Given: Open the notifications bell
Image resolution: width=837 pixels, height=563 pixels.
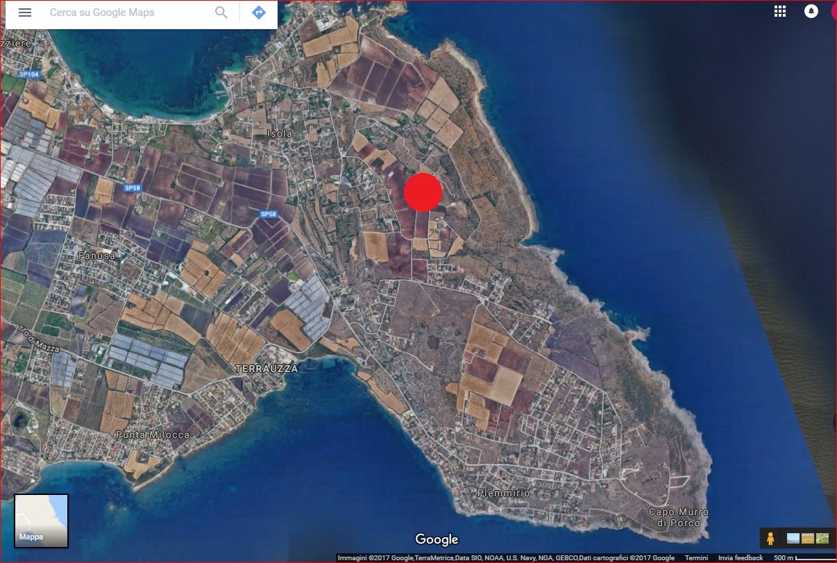Looking at the screenshot, I should [811, 11].
